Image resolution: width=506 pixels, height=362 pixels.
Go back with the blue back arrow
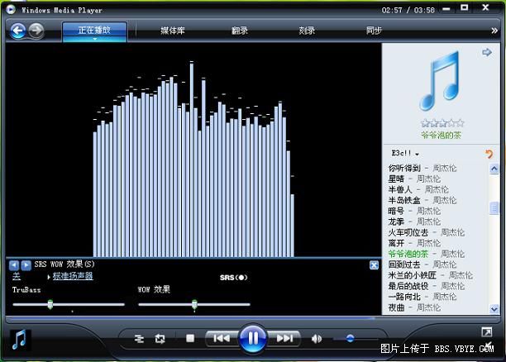click(x=18, y=31)
